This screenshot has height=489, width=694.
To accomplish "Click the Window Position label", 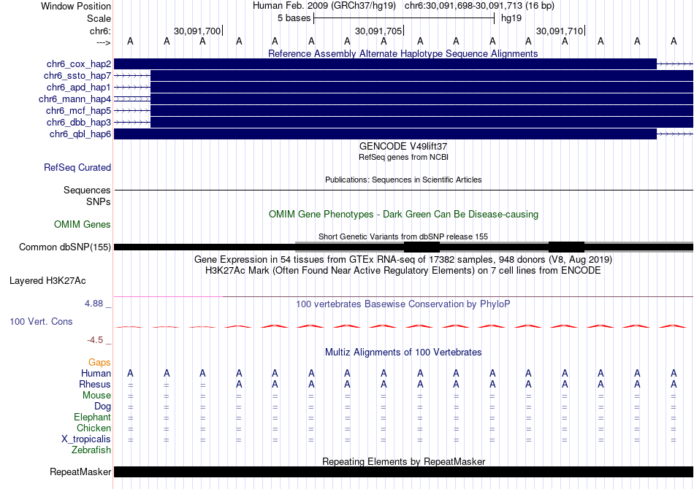I will 76,6.
